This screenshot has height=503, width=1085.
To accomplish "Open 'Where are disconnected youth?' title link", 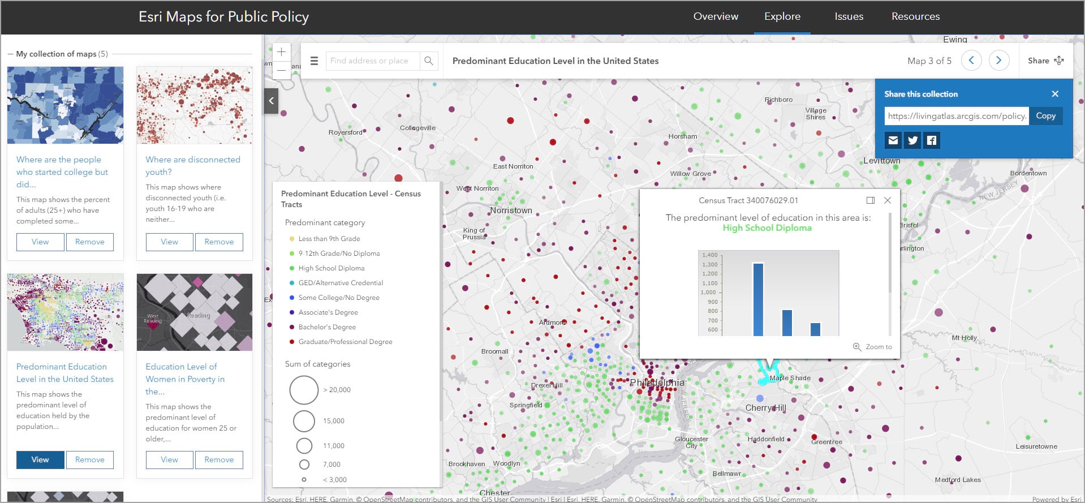I will tap(193, 166).
